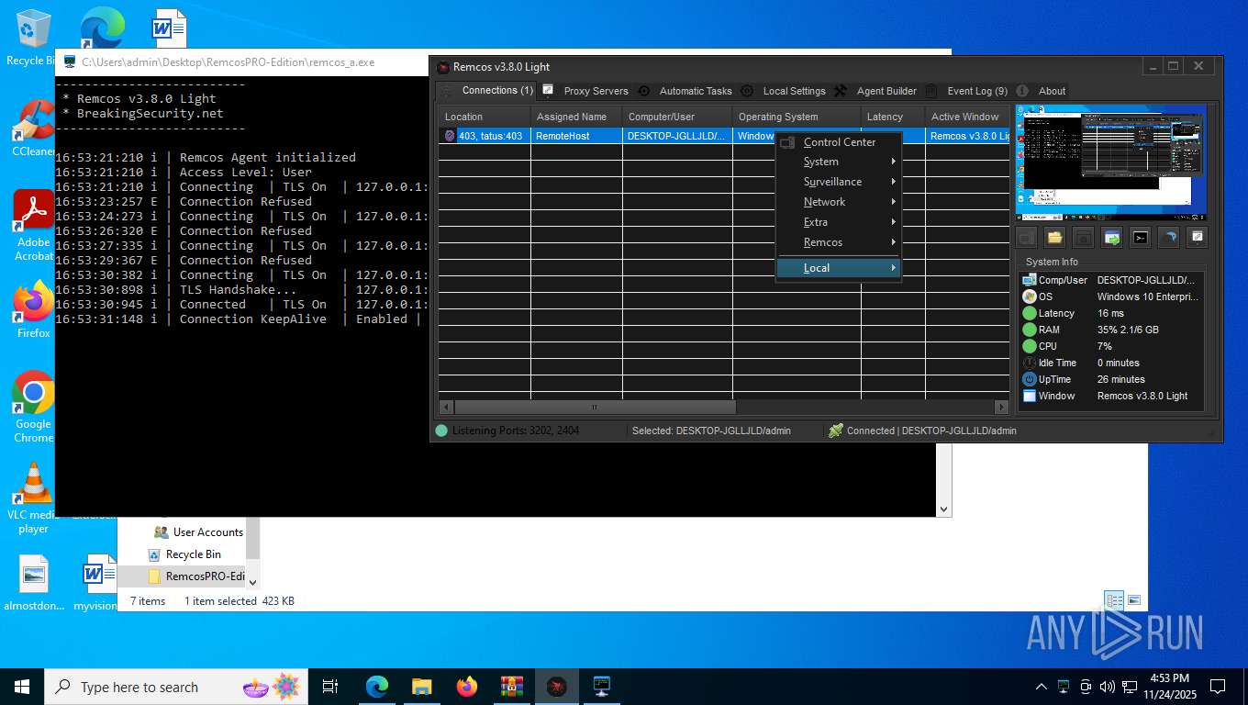Click the taskbar search box
Viewport: 1248px width, 705px height.
point(177,687)
